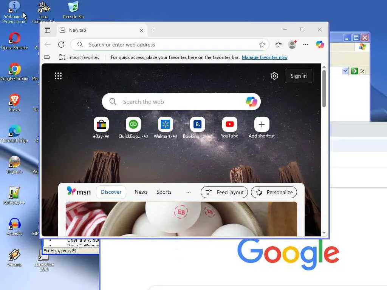Select the ImgBurn desktop icon
The width and height of the screenshot is (387, 290).
[x=14, y=165]
